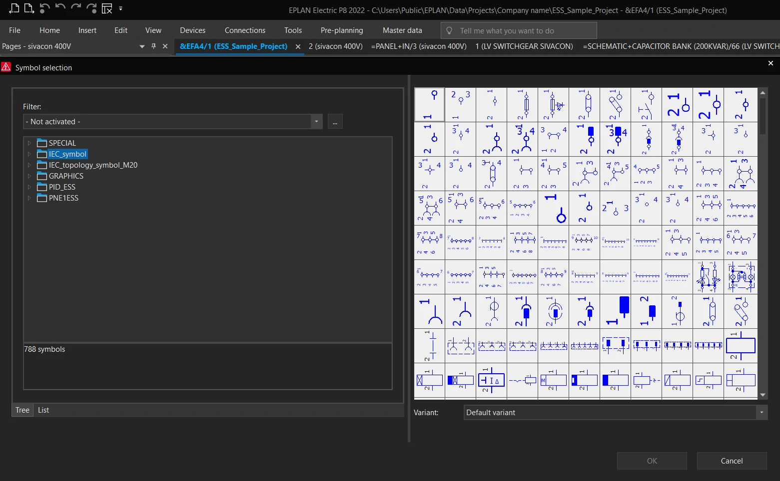Expand the SPECIAL library folder
This screenshot has height=481, width=780.
(29, 143)
